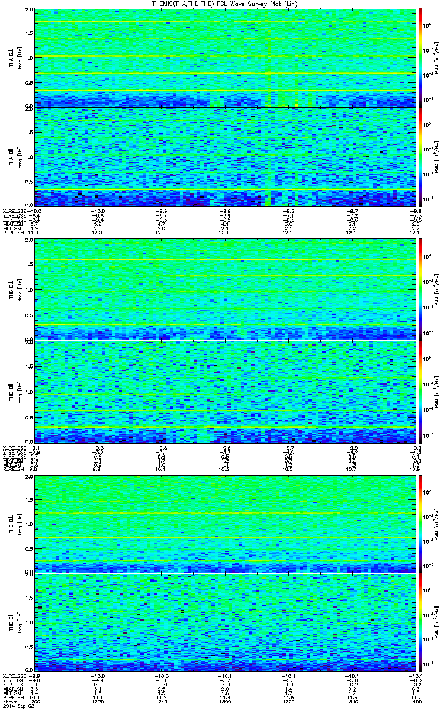Screen dimensions: 444x710
Task: Click the PSD [nT²/Hz] label beside THE B∥ colorbar
Action: tap(437, 624)
